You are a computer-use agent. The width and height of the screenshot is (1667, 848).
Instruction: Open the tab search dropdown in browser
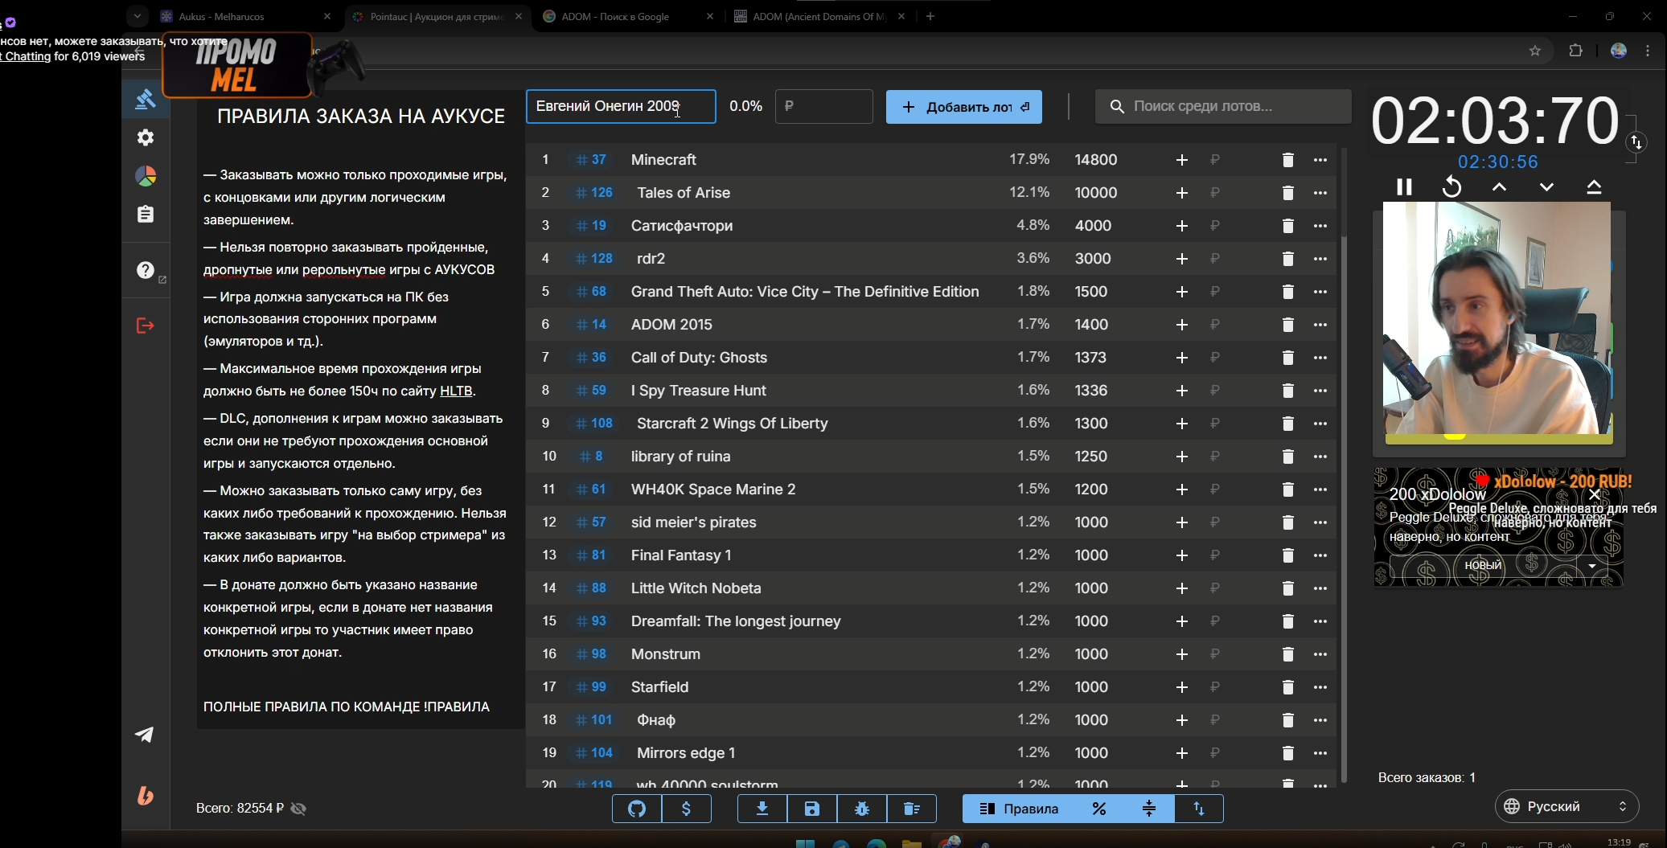click(x=138, y=16)
